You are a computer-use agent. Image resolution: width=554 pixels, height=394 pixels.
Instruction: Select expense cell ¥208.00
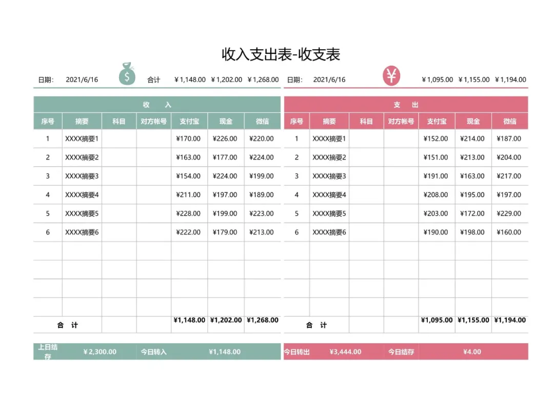[436, 195]
